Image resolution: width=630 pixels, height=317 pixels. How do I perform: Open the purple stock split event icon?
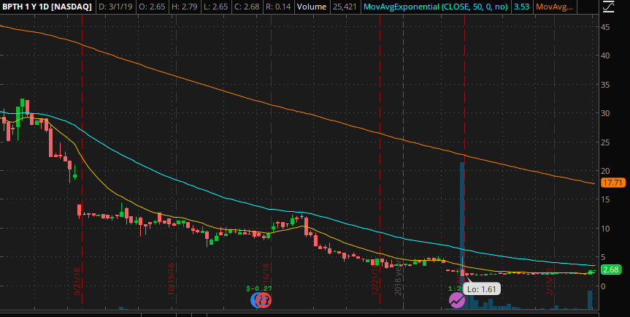pos(456,300)
